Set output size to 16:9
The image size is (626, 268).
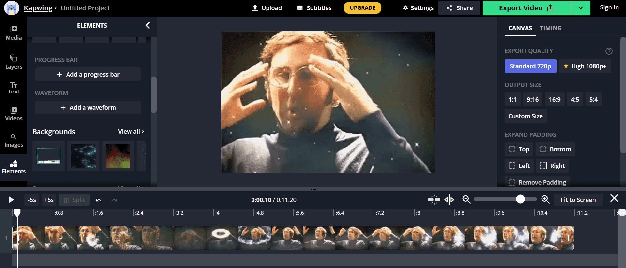click(555, 99)
